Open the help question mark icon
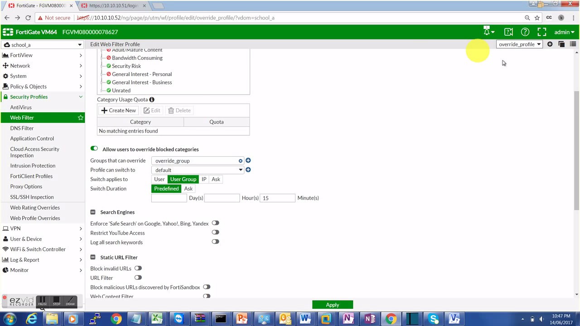The width and height of the screenshot is (580, 326). (525, 32)
